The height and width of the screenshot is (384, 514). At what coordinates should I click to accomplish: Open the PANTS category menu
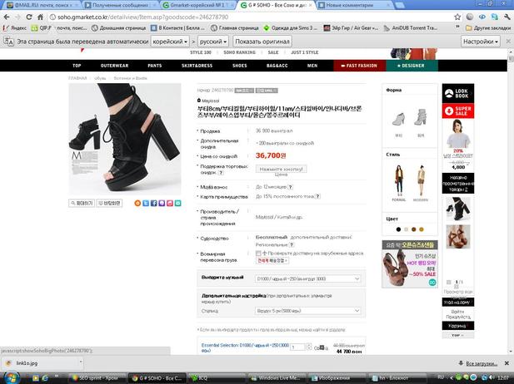(x=155, y=66)
